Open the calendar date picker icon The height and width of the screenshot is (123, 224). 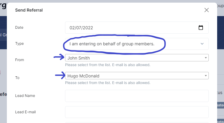pos(201,28)
